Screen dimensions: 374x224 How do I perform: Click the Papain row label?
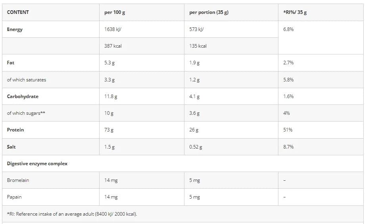(14, 197)
